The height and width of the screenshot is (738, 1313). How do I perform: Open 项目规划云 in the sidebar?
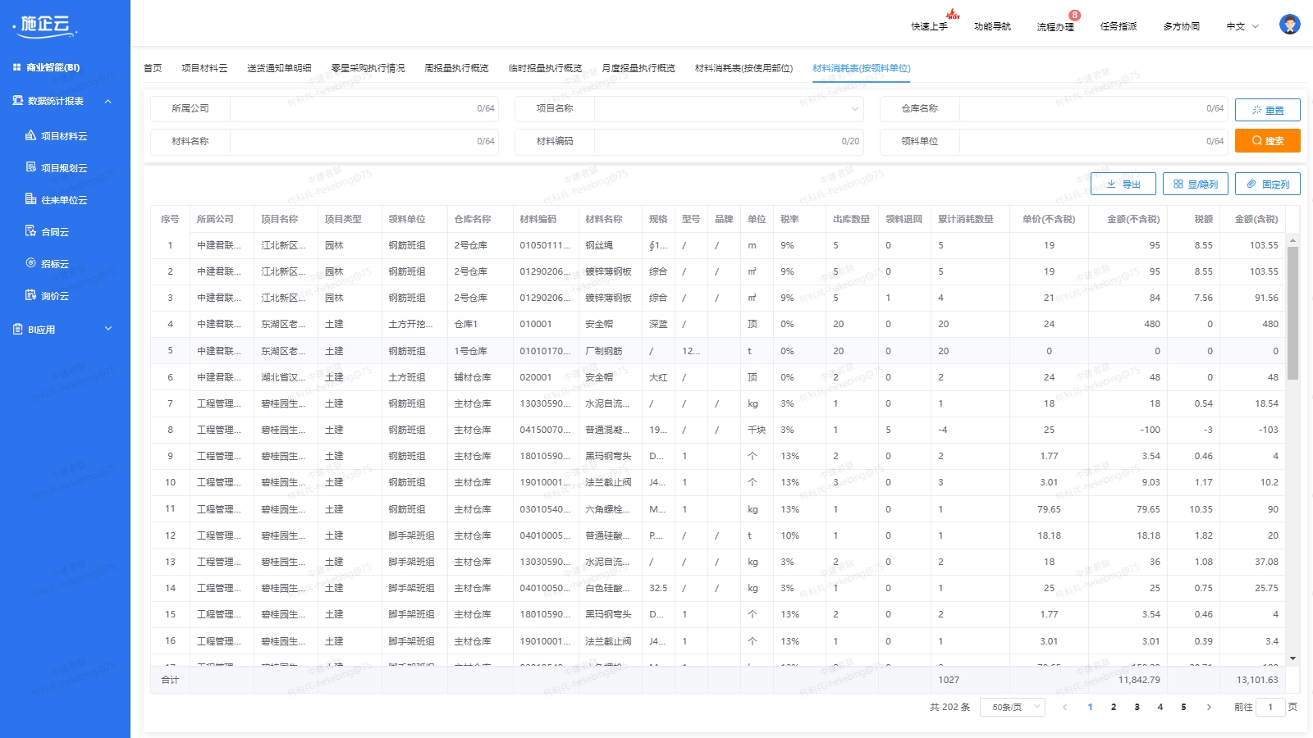pyautogui.click(x=63, y=168)
